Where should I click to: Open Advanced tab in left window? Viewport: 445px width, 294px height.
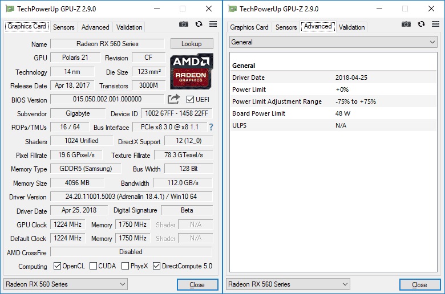click(x=95, y=27)
